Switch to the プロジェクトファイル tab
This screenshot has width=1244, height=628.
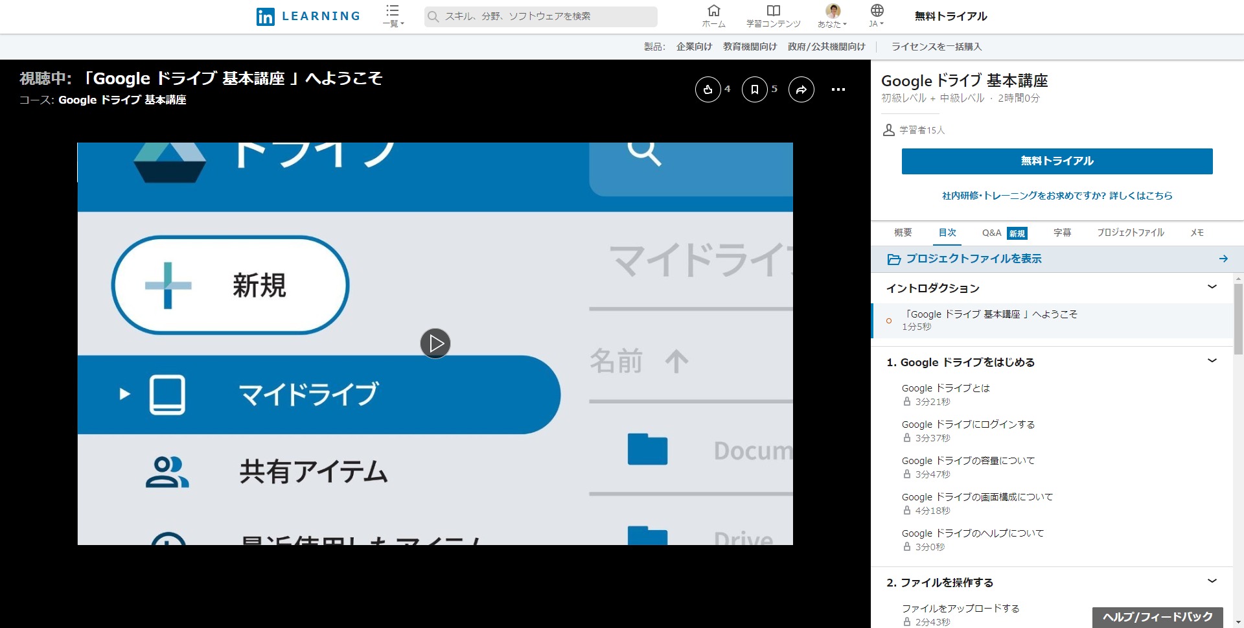click(x=1130, y=232)
